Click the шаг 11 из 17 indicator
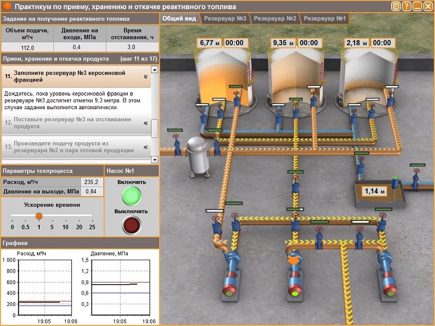Image resolution: width=435 pixels, height=326 pixels. click(139, 59)
